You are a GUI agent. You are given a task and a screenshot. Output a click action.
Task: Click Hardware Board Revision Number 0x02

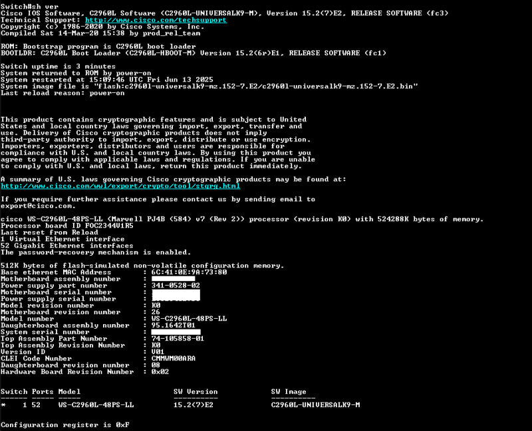(x=160, y=372)
